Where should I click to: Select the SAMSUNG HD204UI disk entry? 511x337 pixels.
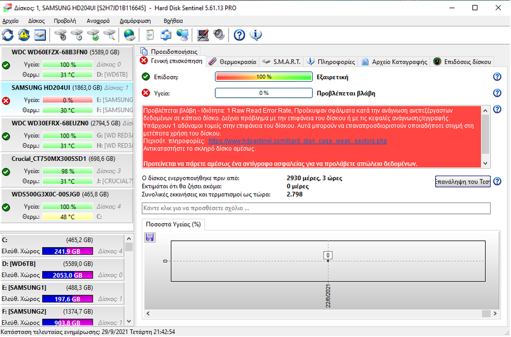[67, 99]
